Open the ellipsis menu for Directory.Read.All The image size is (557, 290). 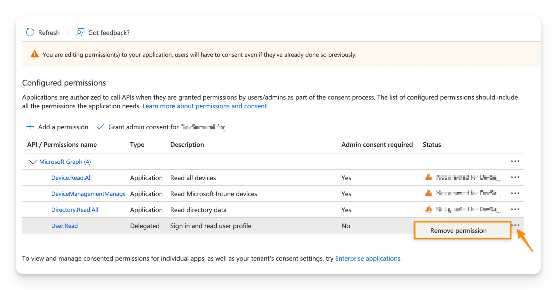(x=515, y=209)
